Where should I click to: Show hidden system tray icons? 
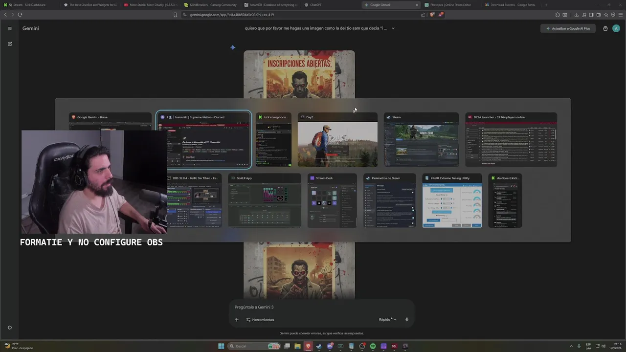pyautogui.click(x=572, y=346)
